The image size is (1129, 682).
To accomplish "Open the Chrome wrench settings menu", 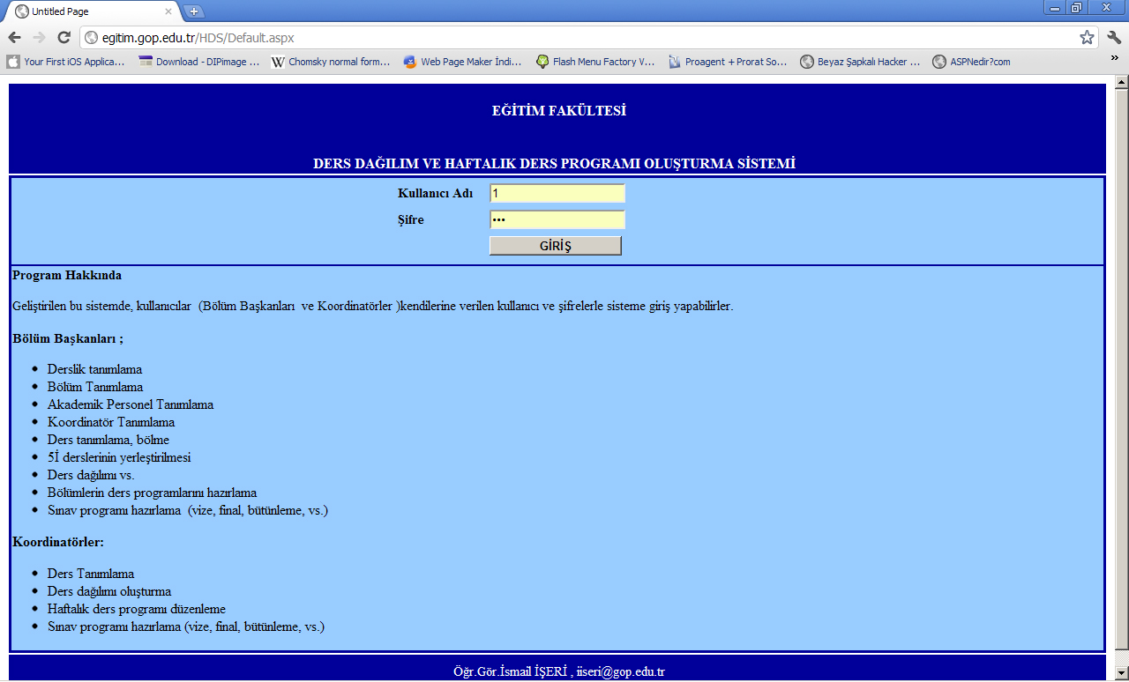I will click(x=1114, y=38).
